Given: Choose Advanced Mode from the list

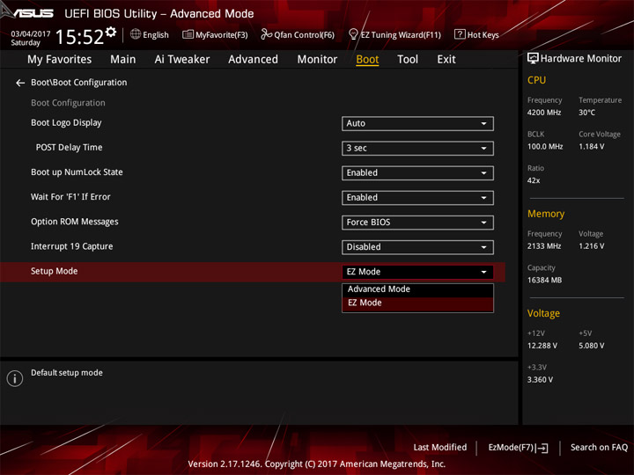Looking at the screenshot, I should [x=417, y=289].
